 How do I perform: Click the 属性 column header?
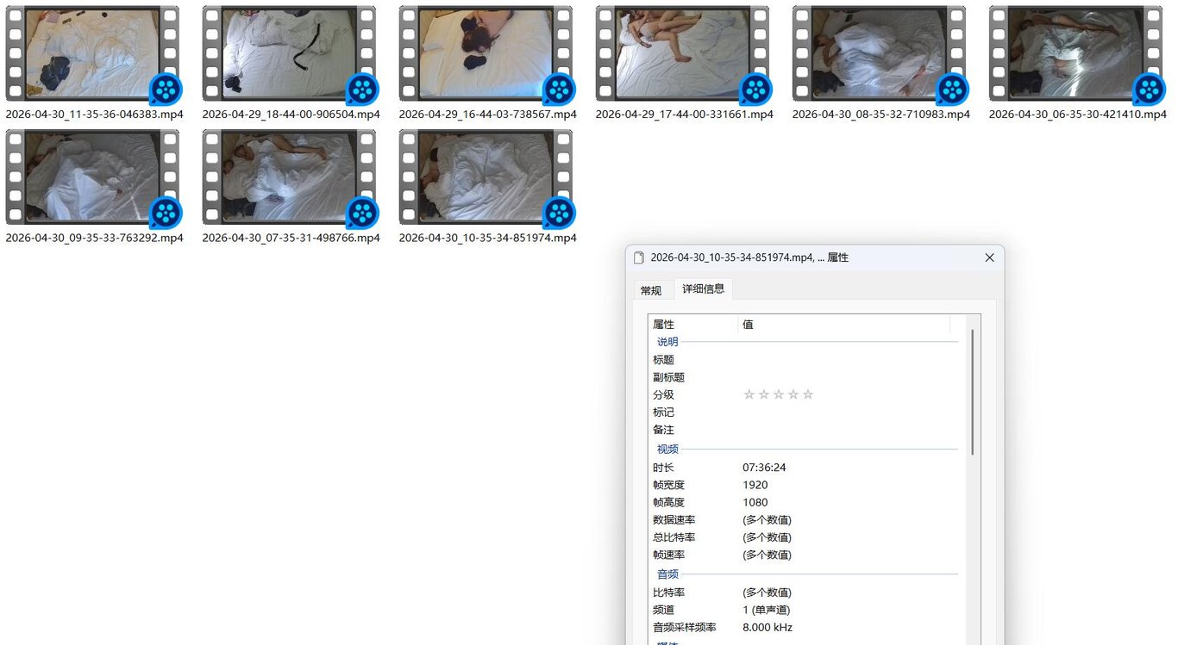pos(694,325)
